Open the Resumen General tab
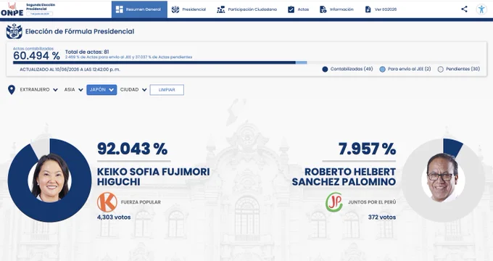Viewport: 493px width, 261px height. pos(139,9)
